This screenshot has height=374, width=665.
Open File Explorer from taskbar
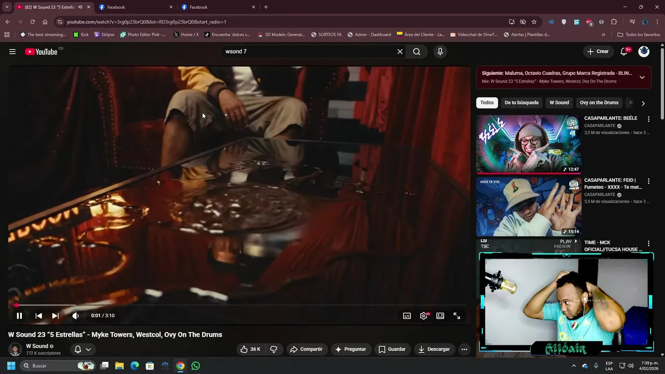[x=119, y=366]
